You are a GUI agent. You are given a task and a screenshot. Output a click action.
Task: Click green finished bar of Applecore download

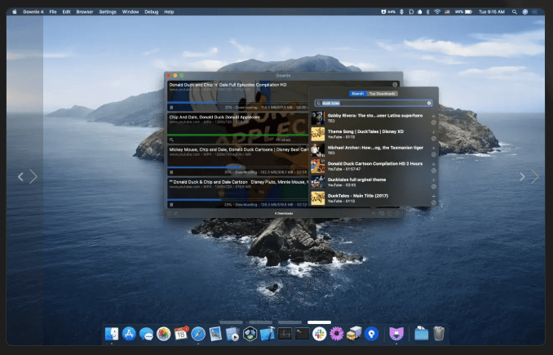coord(237,135)
